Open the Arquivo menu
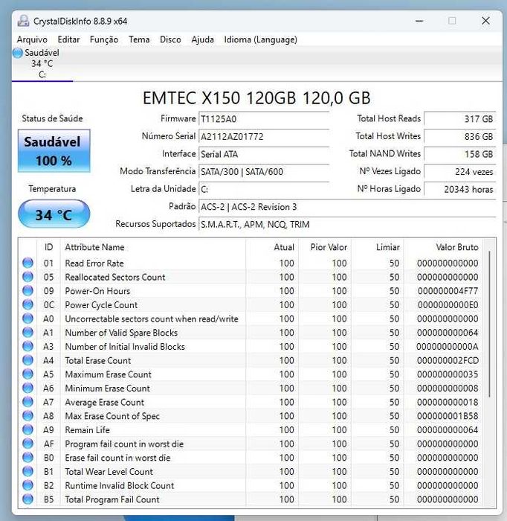The width and height of the screenshot is (507, 521). point(32,39)
